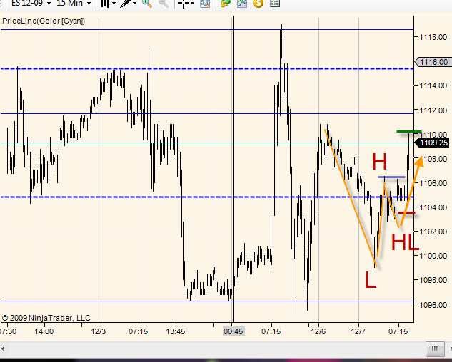Select the short red horizontal stop line
Image resolution: width=452 pixels, height=362 pixels.
pos(406,212)
